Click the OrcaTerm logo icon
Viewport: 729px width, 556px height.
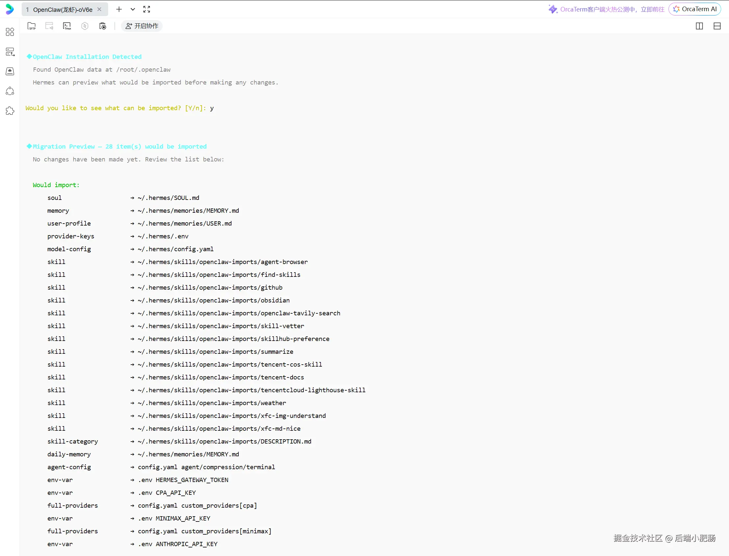tap(10, 9)
